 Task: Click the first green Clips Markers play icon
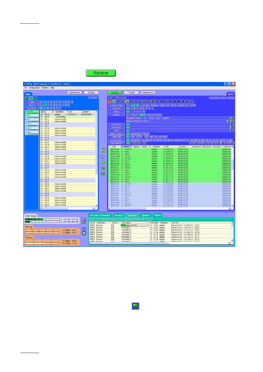click(132, 143)
